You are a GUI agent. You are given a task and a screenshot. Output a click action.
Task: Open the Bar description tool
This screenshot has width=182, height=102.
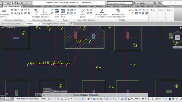pyautogui.click(x=36, y=13)
